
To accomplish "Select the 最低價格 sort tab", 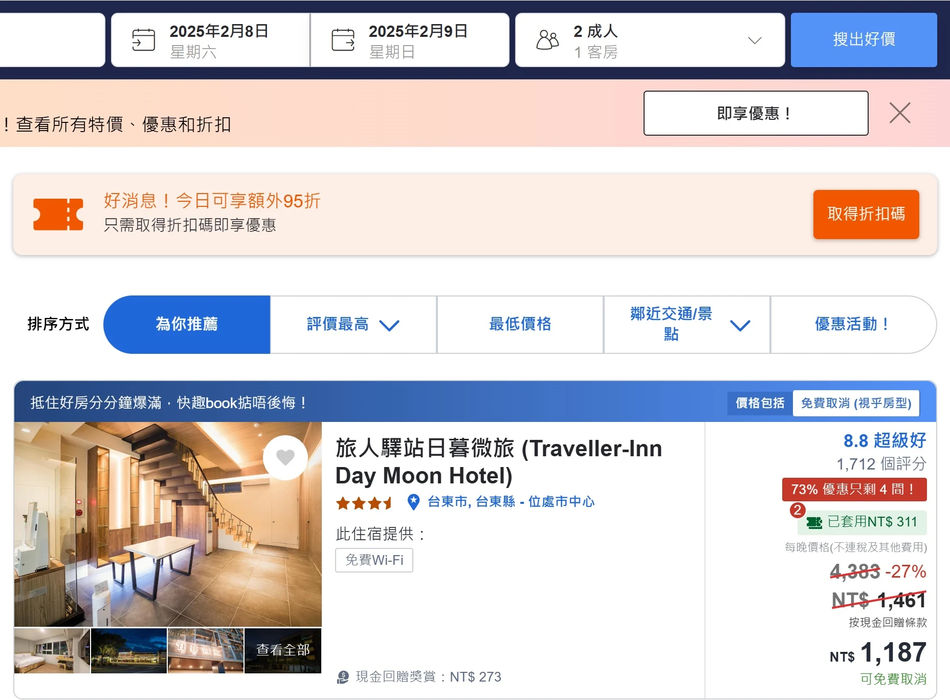I will pyautogui.click(x=520, y=324).
